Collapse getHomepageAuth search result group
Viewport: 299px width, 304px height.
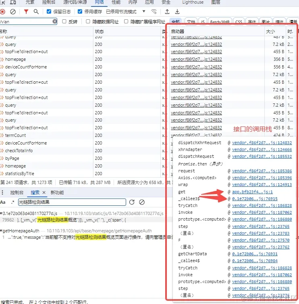(x=1, y=231)
